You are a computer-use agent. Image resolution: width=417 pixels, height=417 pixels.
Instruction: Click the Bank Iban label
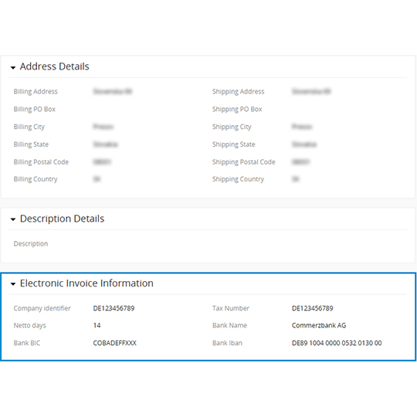(x=227, y=343)
